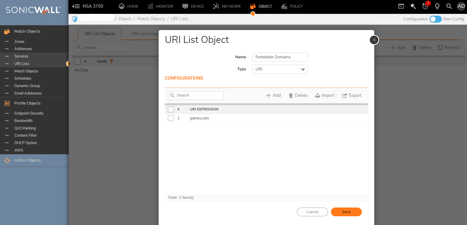Screen dimensions: 467x225
Task: Delete selected URI expression entry
Action: [x=298, y=96]
